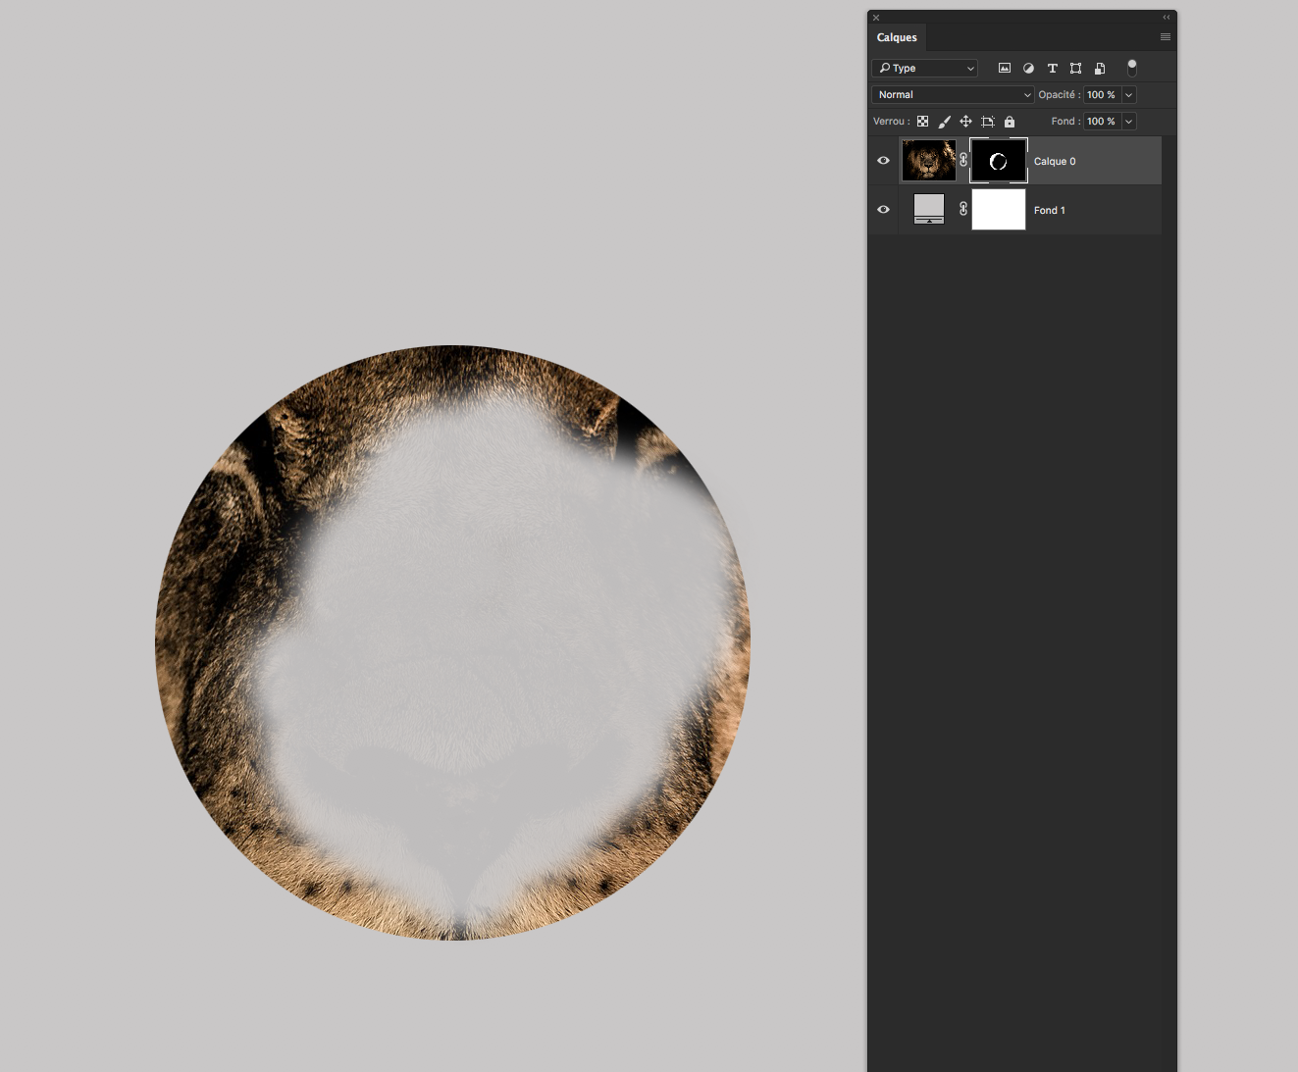Open the Calques panel options menu
This screenshot has height=1072, width=1298.
point(1166,37)
